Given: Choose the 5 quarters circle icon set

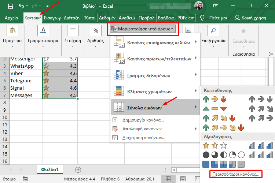Looking at the screenshot, I should point(223,155).
